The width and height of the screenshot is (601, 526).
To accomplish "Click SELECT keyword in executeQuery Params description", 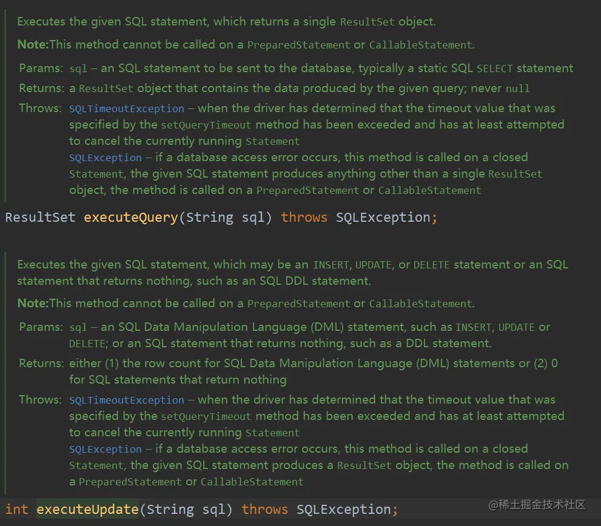I will pos(495,69).
